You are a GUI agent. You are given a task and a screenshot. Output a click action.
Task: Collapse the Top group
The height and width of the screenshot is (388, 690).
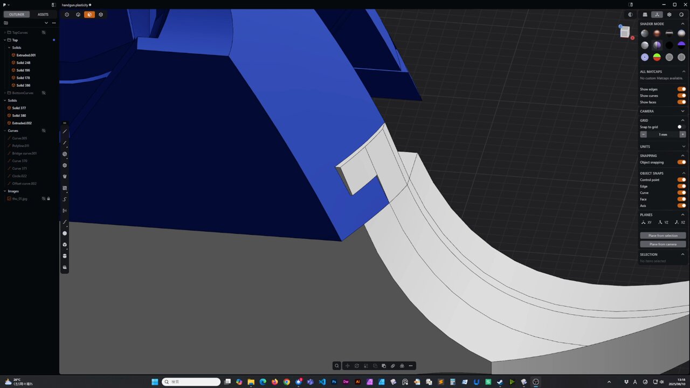tap(5, 40)
